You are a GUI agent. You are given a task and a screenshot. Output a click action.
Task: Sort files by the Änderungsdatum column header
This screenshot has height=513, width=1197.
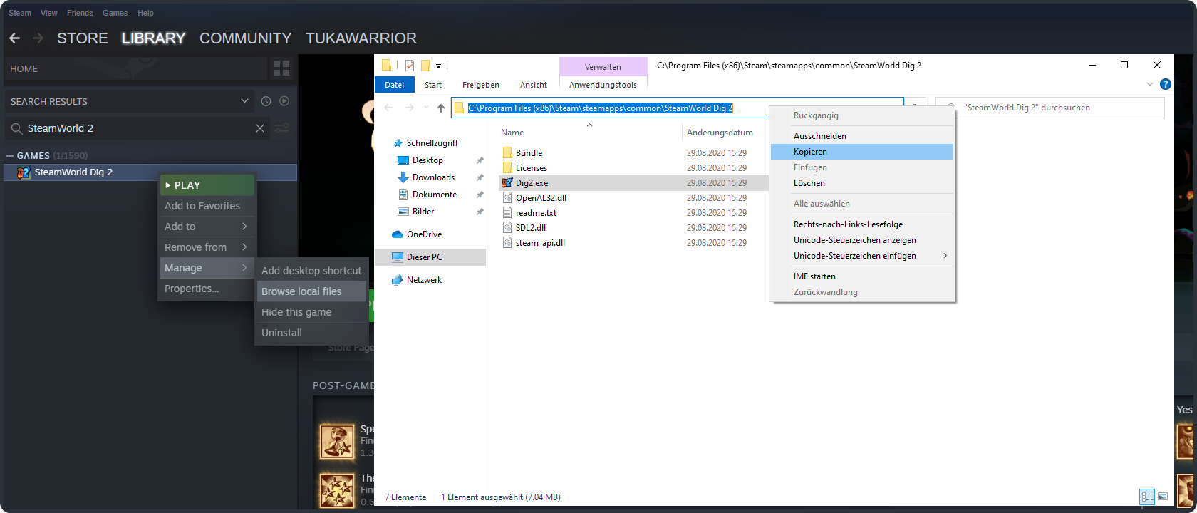coord(720,133)
